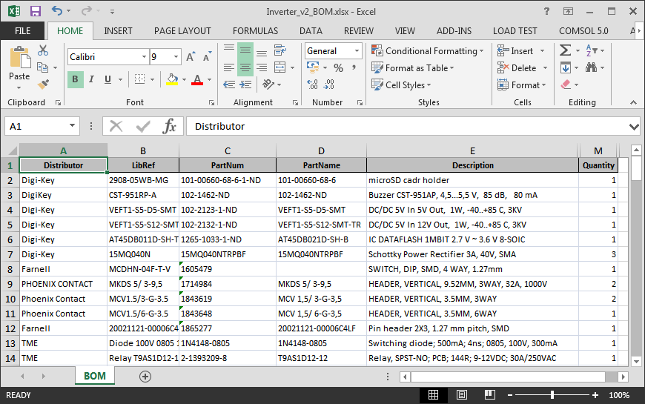Screen dimensions: 645x404
Task: Toggle Bold formatting
Action: [x=75, y=79]
